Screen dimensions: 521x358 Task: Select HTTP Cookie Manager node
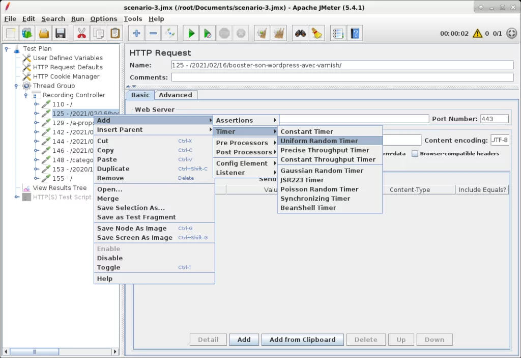tap(66, 76)
